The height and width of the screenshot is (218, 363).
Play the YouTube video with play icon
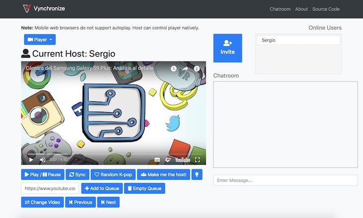coord(31,160)
